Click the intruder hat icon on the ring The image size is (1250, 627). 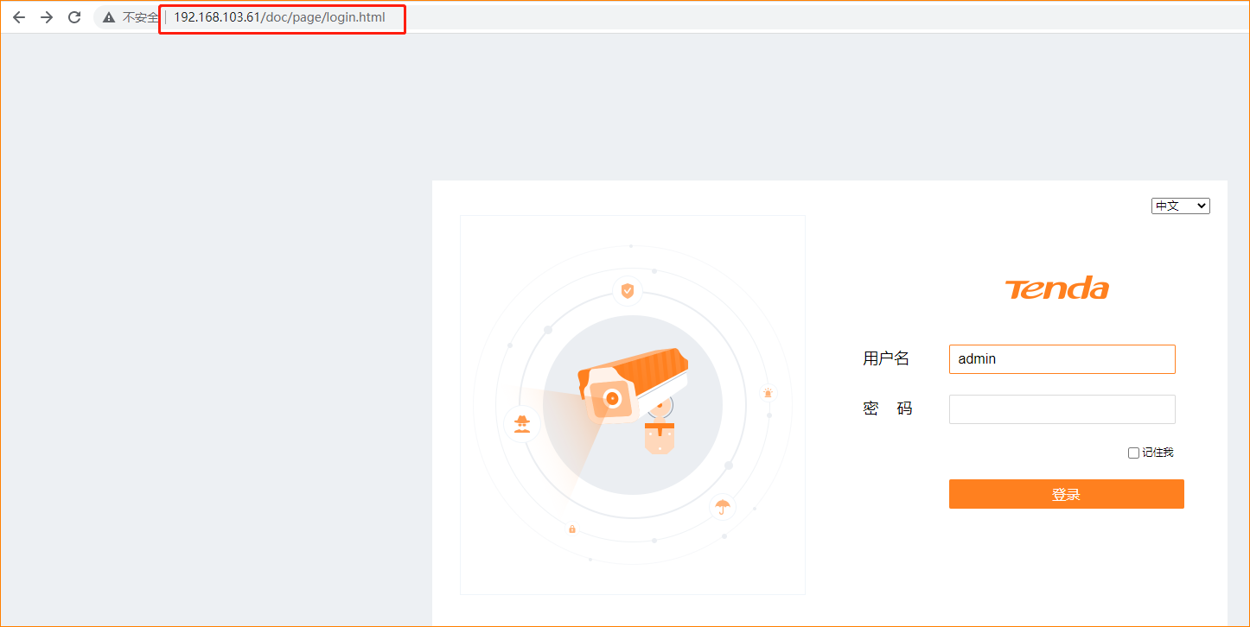point(521,422)
